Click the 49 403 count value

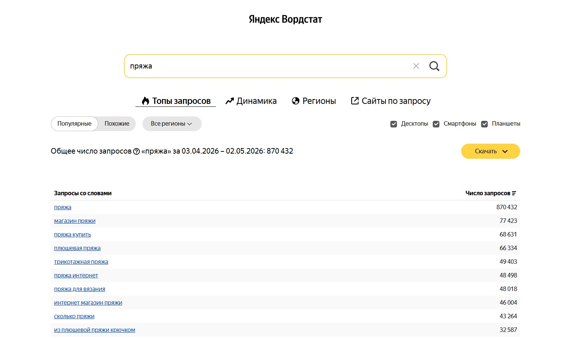point(508,262)
